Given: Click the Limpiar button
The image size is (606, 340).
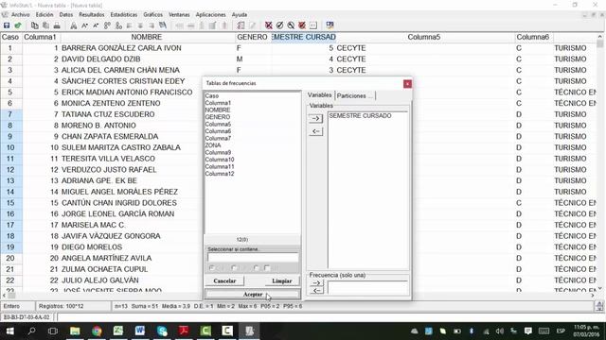Looking at the screenshot, I should (282, 281).
